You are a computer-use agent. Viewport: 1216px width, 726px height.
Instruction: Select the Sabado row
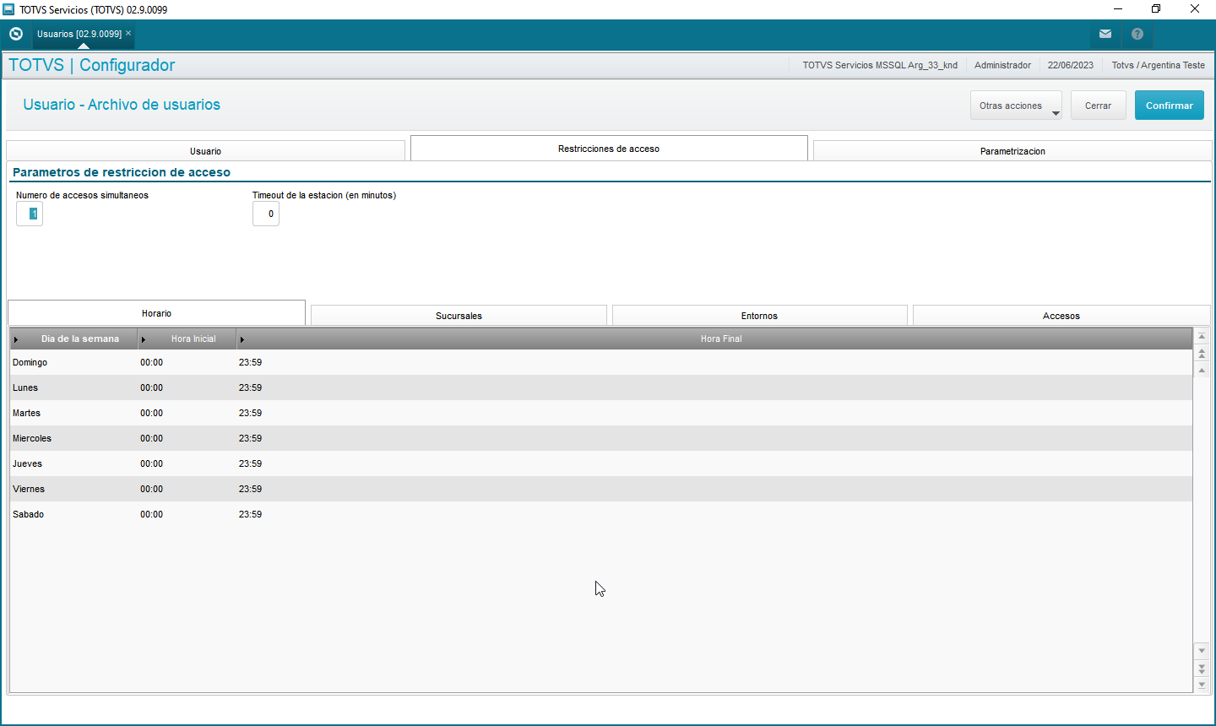pos(600,514)
